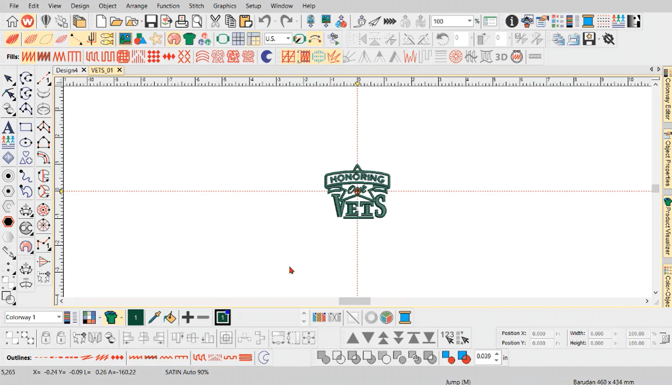The height and width of the screenshot is (385, 672).
Task: Switch to the Design4 tab
Action: click(67, 70)
